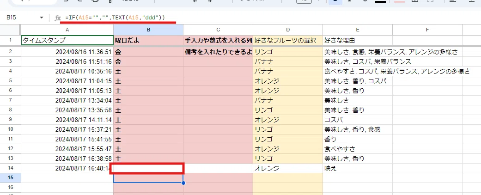This screenshot has width=481, height=195.
Task: Click オレンジ cell in row 5
Action: pyautogui.click(x=288, y=81)
